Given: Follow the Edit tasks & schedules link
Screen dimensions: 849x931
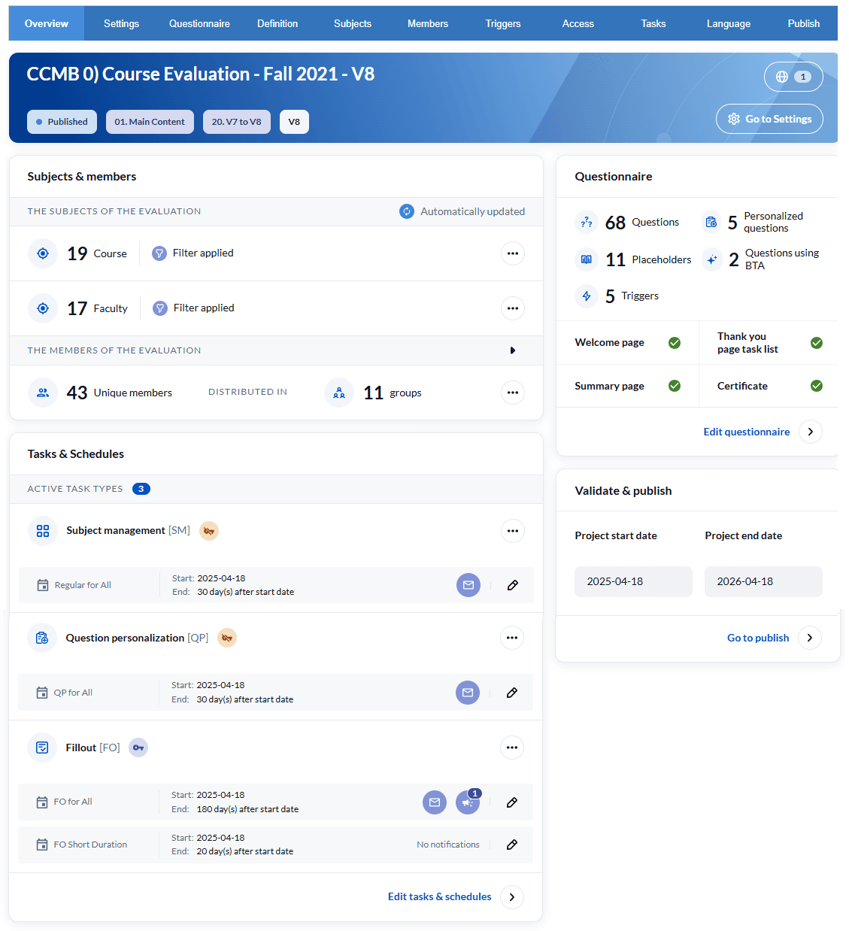Looking at the screenshot, I should coord(439,896).
